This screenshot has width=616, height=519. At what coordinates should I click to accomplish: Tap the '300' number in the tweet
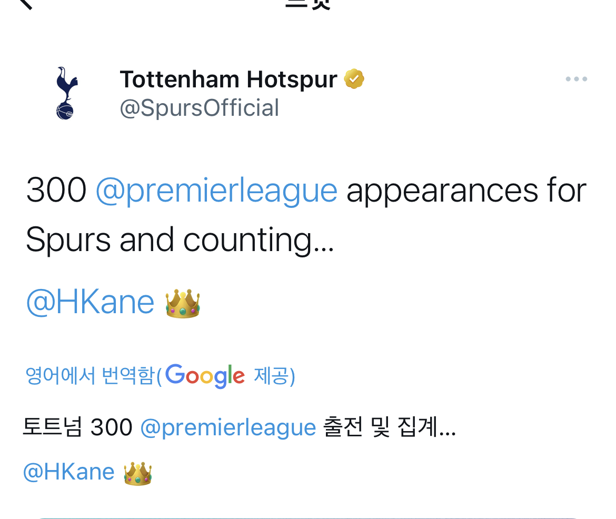56,190
